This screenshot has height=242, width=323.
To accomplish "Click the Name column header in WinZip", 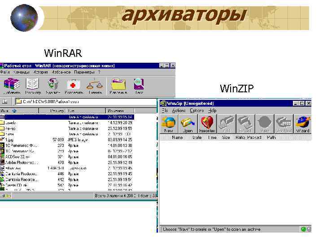I will 177,138.
